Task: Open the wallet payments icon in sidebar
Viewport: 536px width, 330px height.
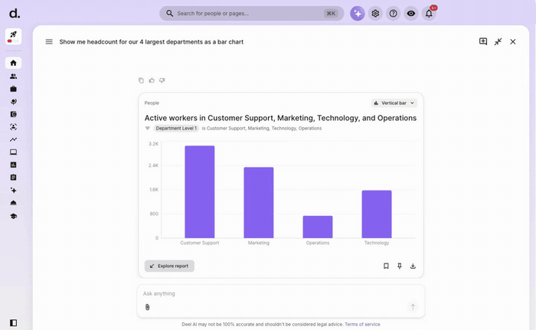Action: (13, 114)
